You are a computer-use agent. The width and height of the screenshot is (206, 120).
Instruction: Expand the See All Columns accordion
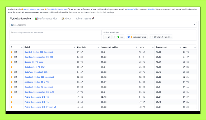click(x=18, y=25)
